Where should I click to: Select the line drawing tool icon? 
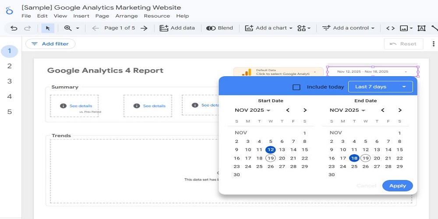pos(434,28)
